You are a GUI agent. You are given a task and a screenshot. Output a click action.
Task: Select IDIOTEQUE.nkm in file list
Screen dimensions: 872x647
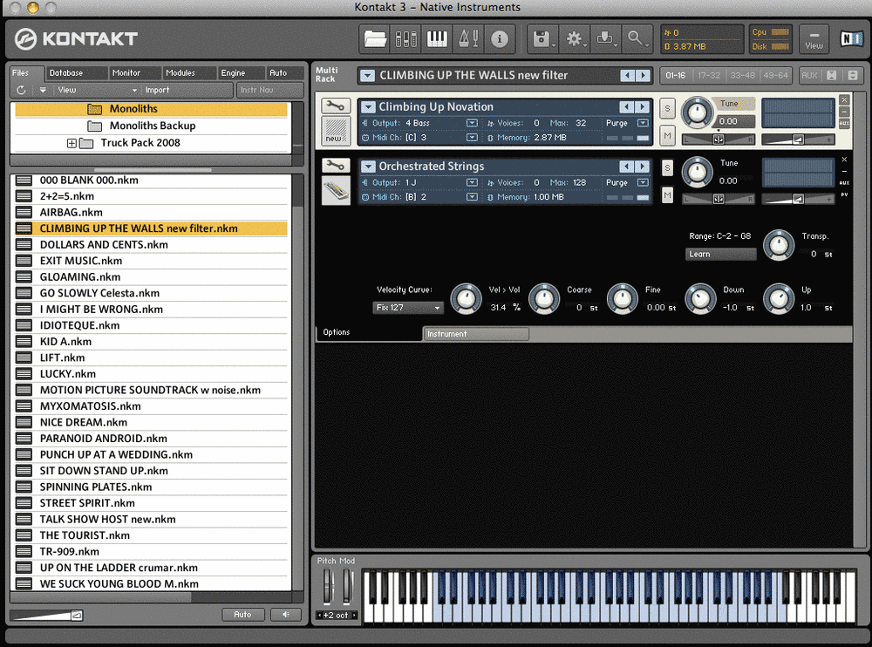click(150, 325)
